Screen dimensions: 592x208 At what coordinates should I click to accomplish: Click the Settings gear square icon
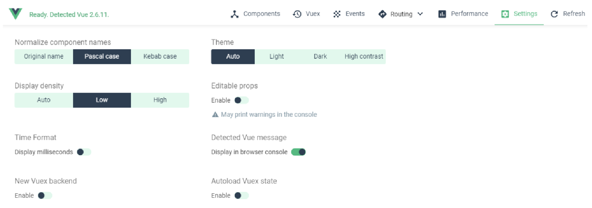click(x=505, y=14)
